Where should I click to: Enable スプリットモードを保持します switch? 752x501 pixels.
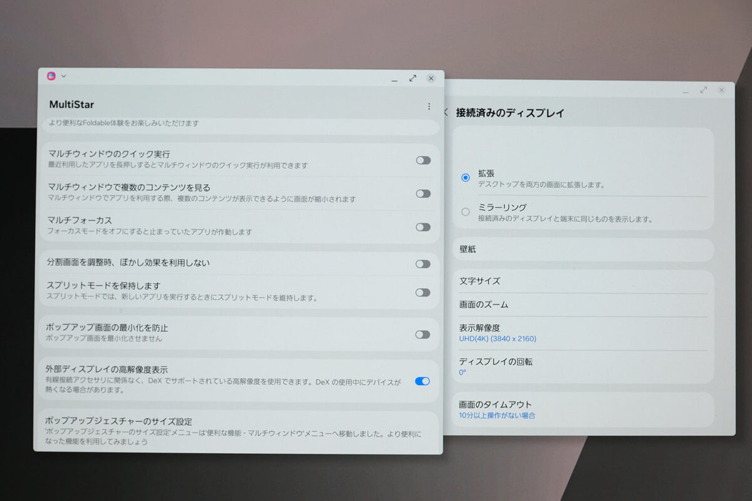tap(423, 292)
